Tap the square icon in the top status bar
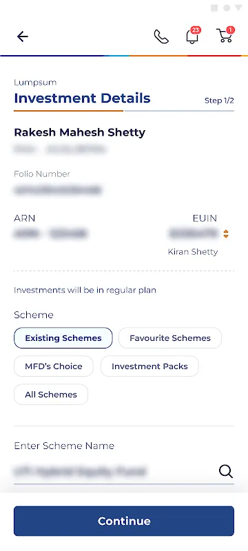The height and width of the screenshot is (551, 248). pos(214,8)
